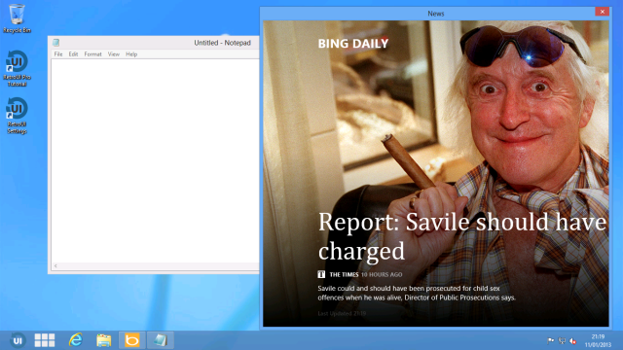Close the News window

[602, 12]
